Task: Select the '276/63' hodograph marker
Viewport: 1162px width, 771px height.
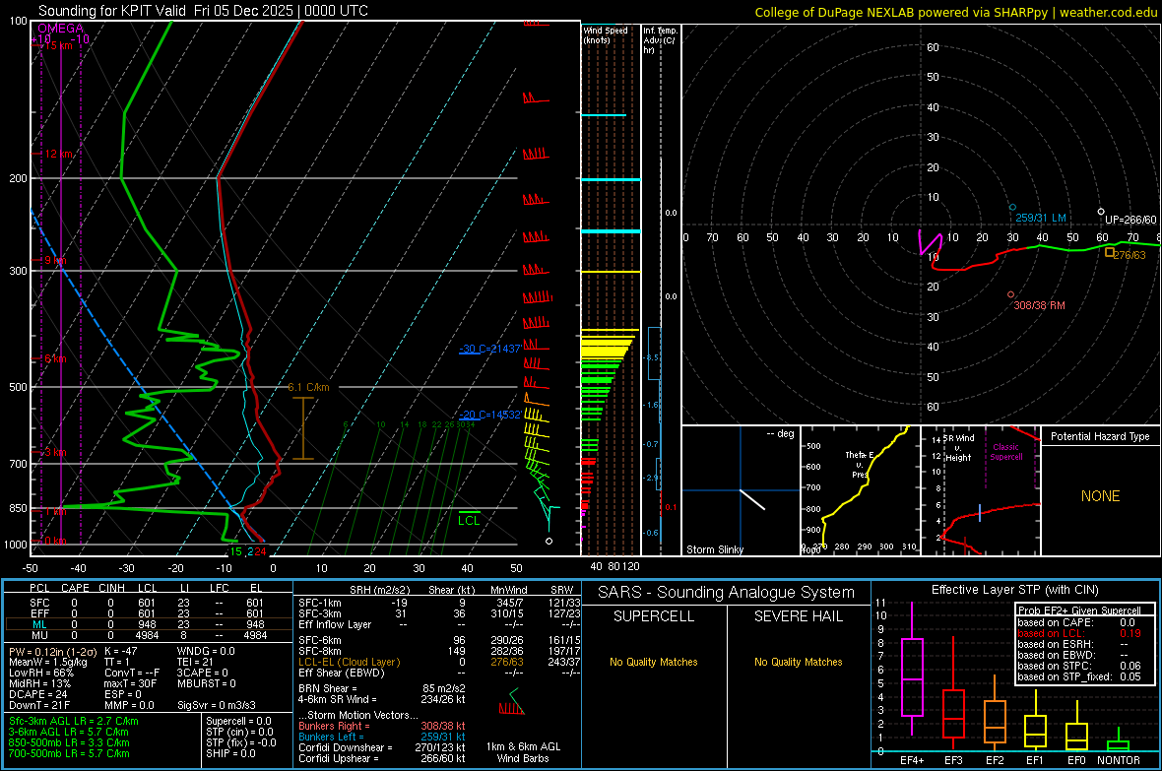Action: (1129, 254)
